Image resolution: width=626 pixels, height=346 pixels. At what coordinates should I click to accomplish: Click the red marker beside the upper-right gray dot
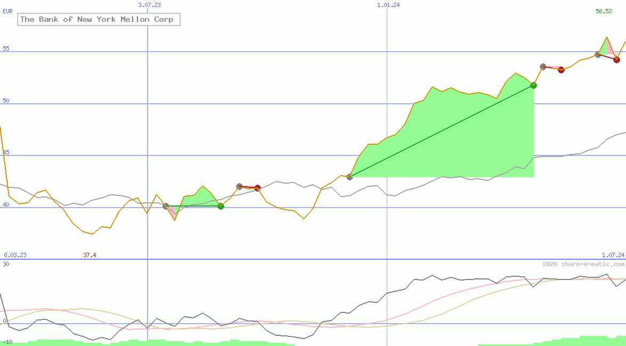click(560, 69)
